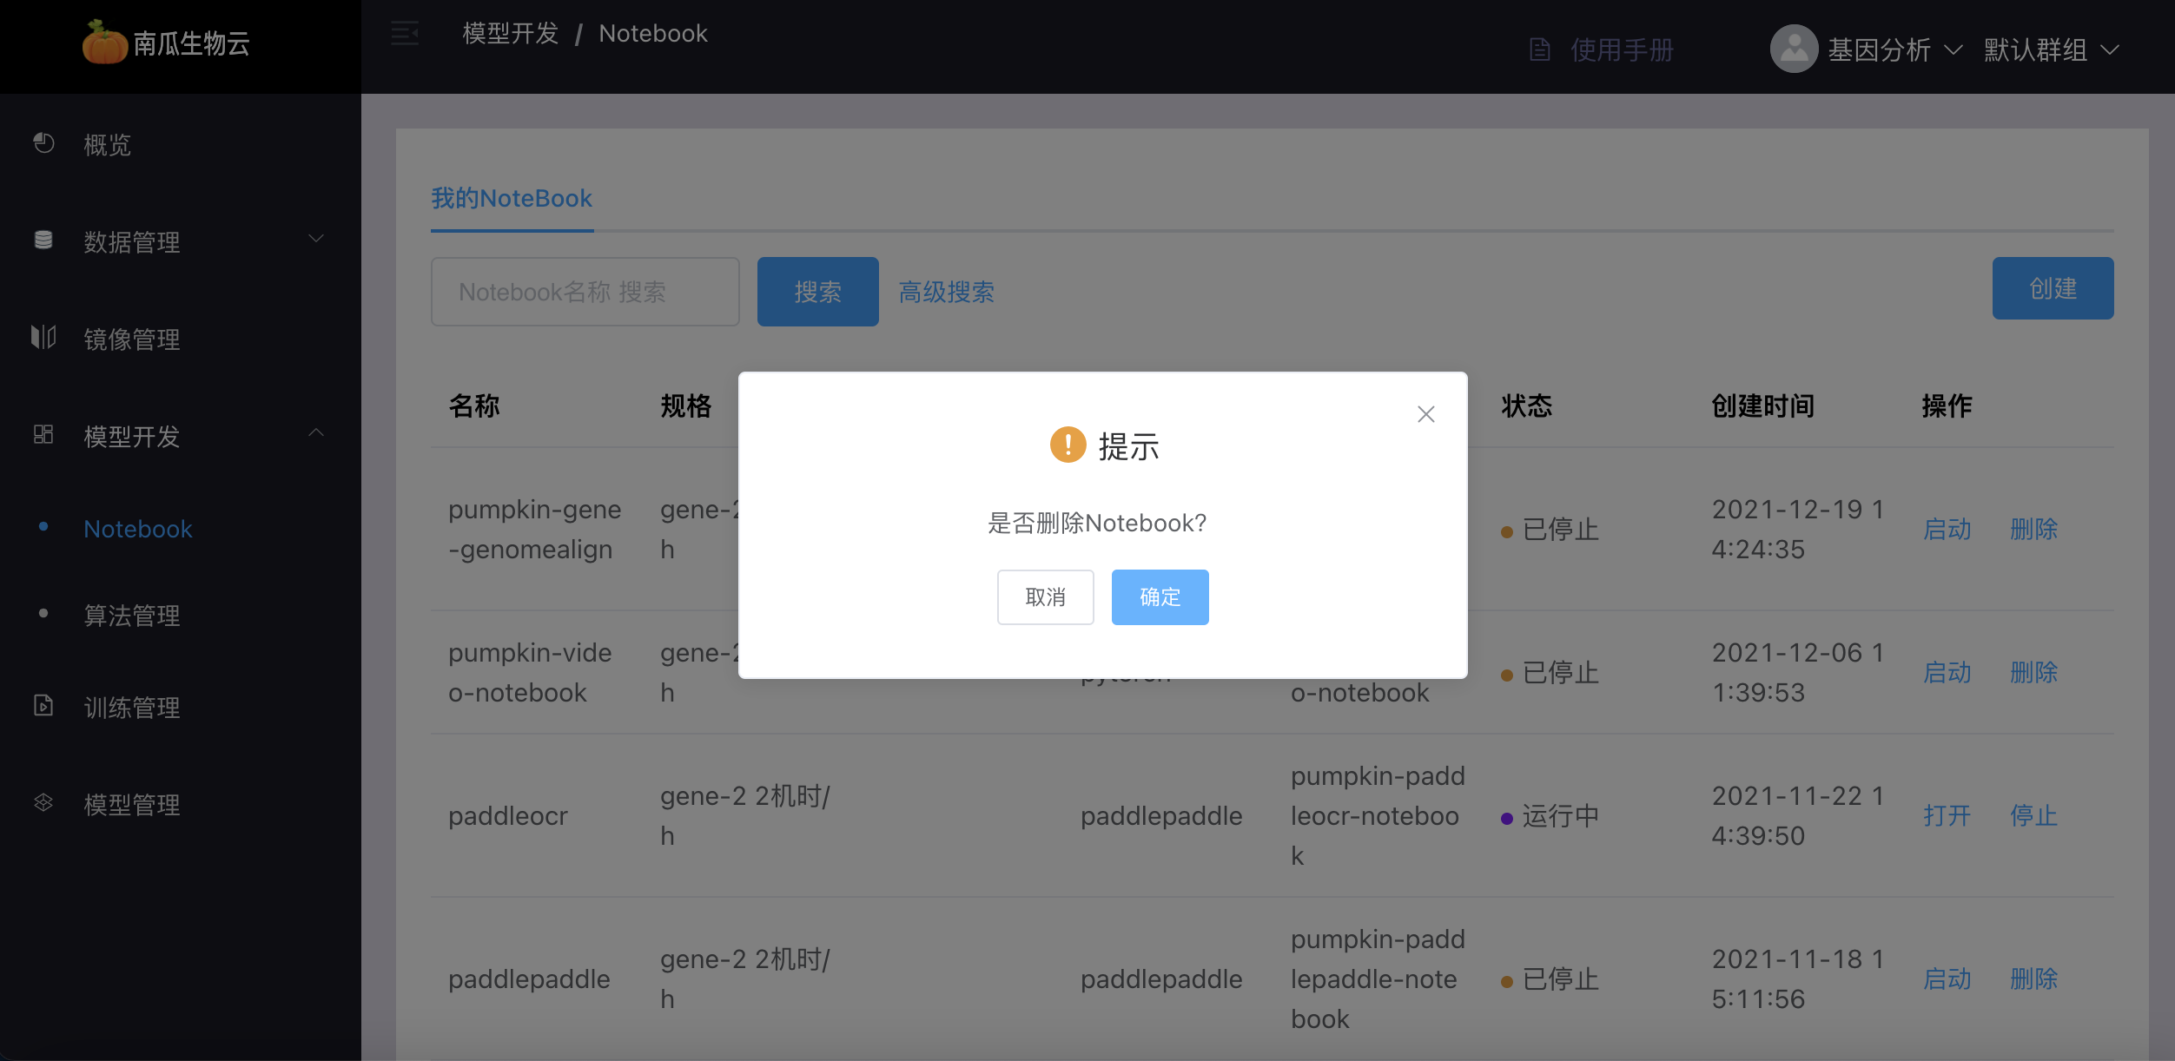The width and height of the screenshot is (2175, 1061).
Task: Click the 是否删除Notebook? message text
Action: pos(1097,523)
